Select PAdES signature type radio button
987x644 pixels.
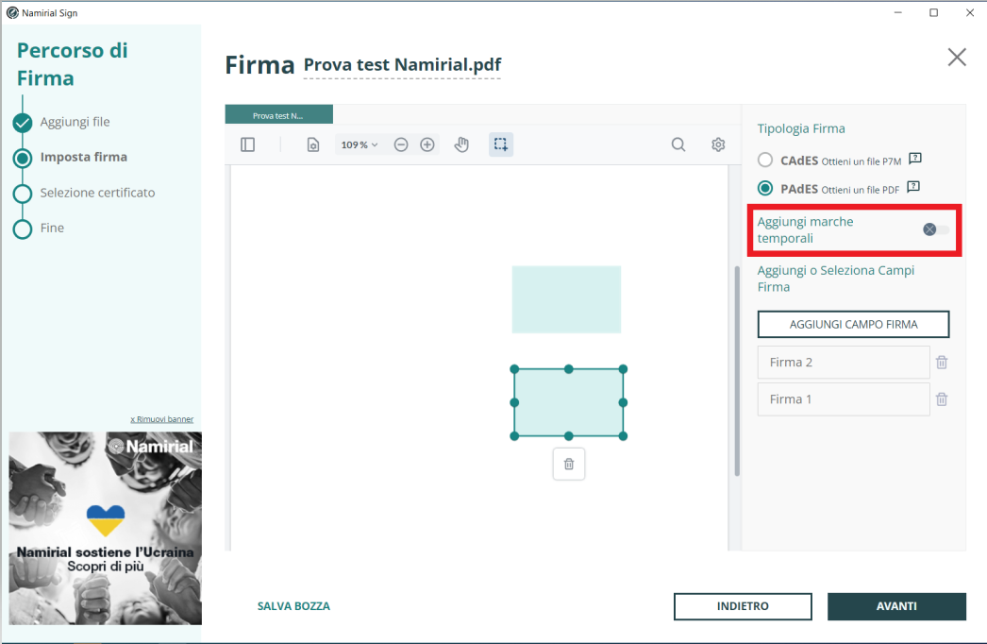coord(765,189)
